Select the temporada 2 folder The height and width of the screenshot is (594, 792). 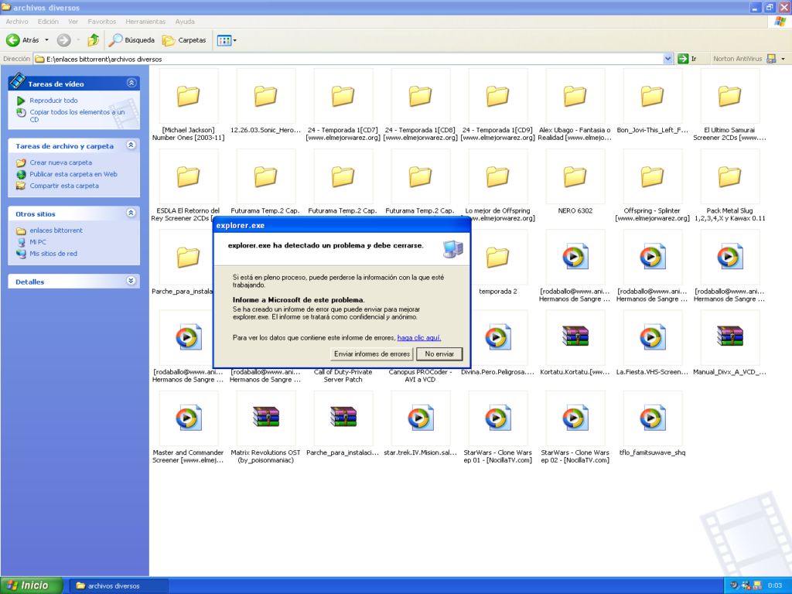[497, 263]
